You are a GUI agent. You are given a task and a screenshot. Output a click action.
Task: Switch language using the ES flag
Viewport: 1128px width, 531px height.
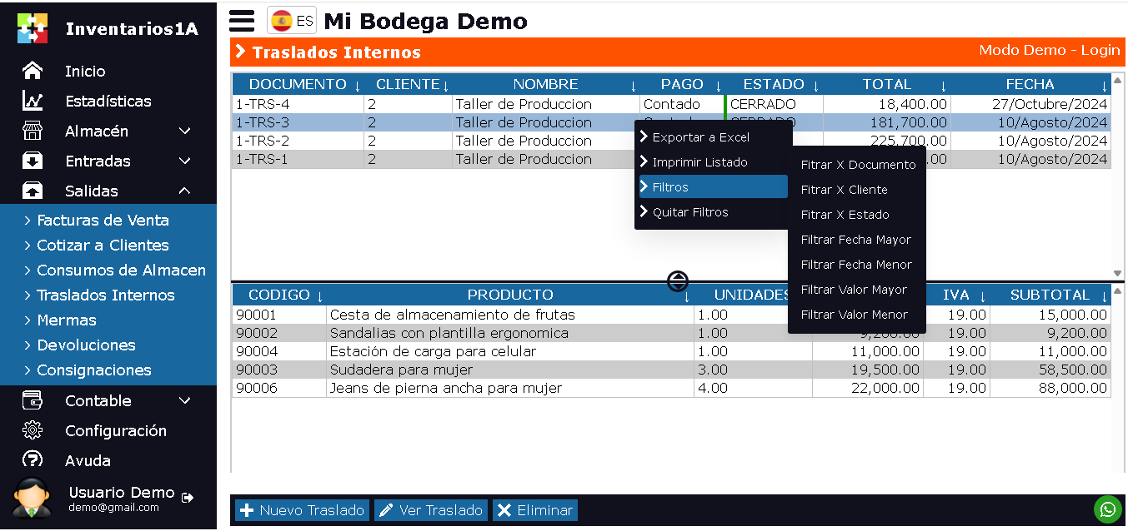click(292, 21)
